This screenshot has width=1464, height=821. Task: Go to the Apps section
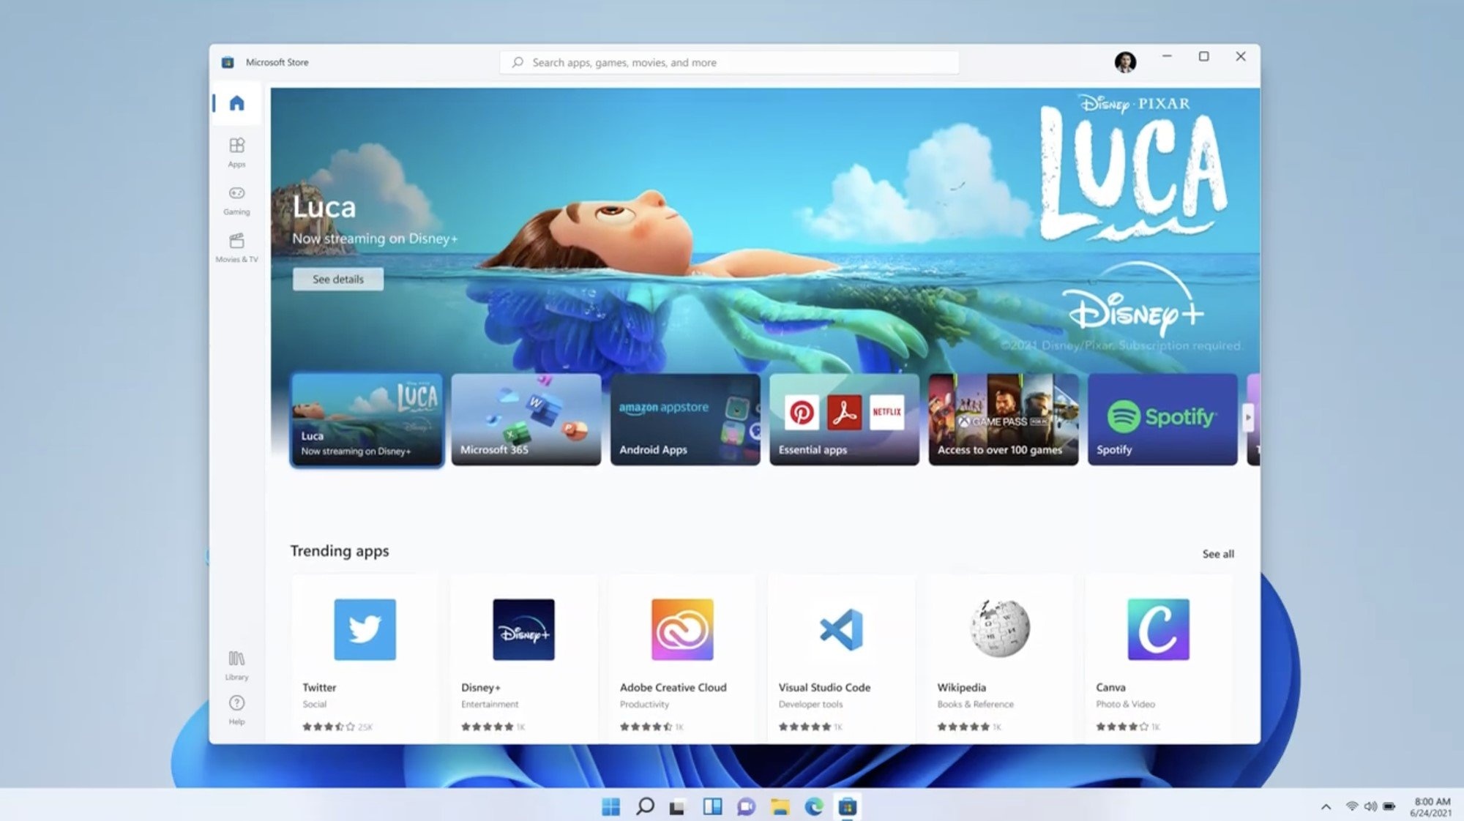[x=236, y=151]
